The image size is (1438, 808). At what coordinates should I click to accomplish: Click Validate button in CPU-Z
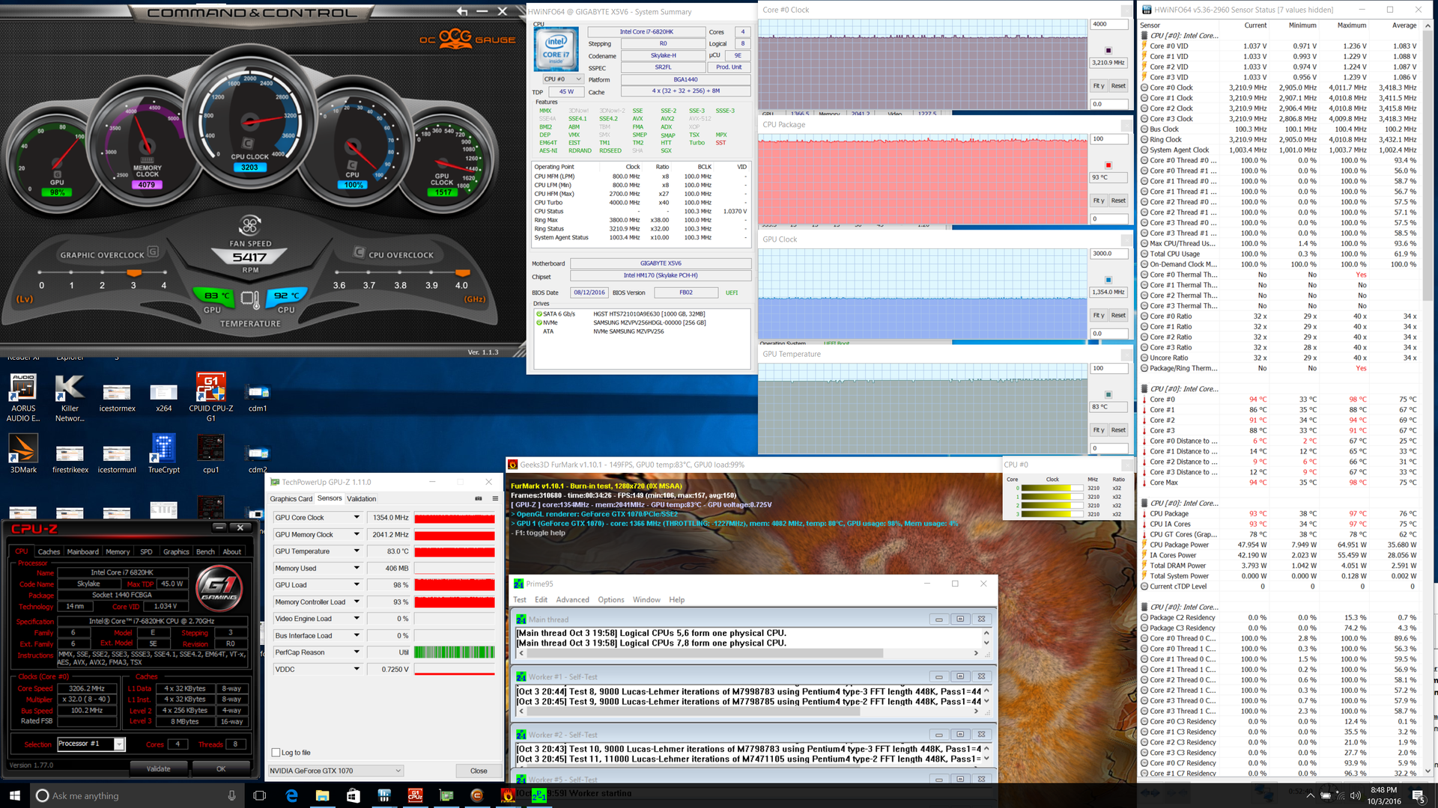coord(158,768)
